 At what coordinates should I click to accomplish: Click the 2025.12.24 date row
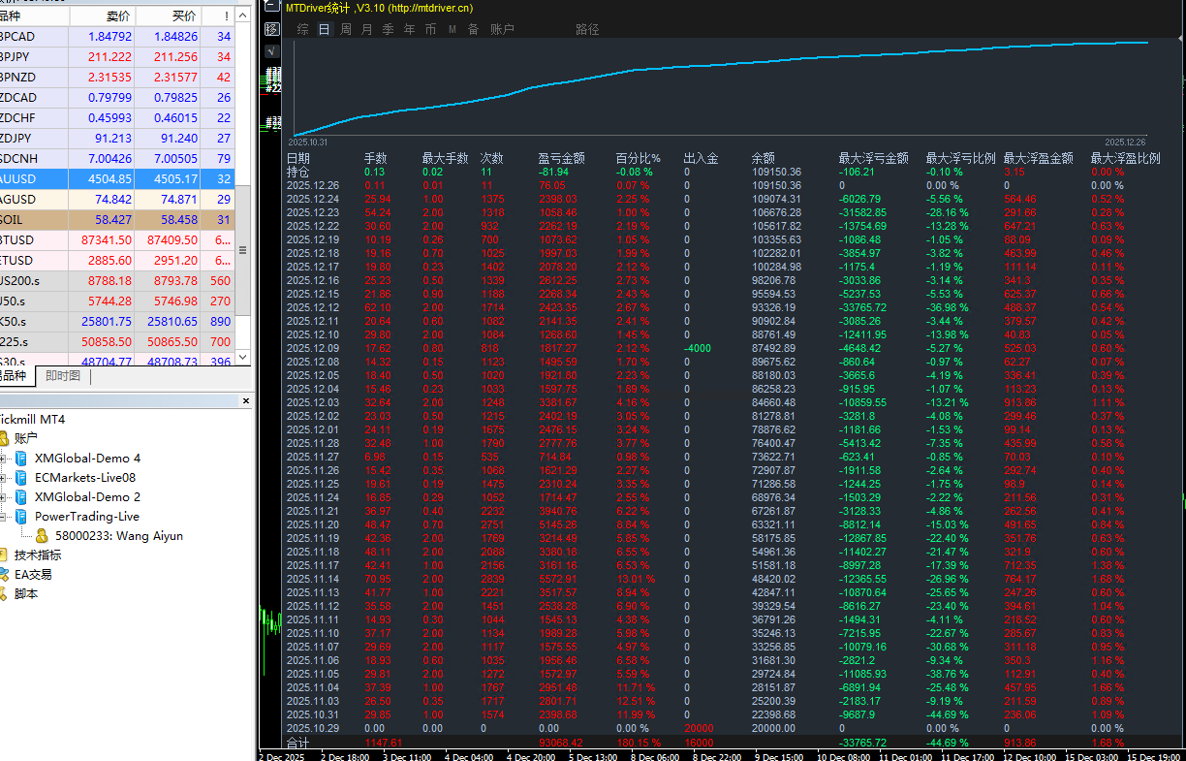[313, 199]
